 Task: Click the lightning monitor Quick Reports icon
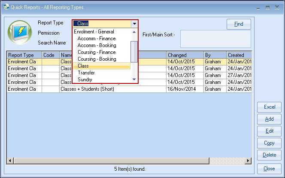[19, 33]
